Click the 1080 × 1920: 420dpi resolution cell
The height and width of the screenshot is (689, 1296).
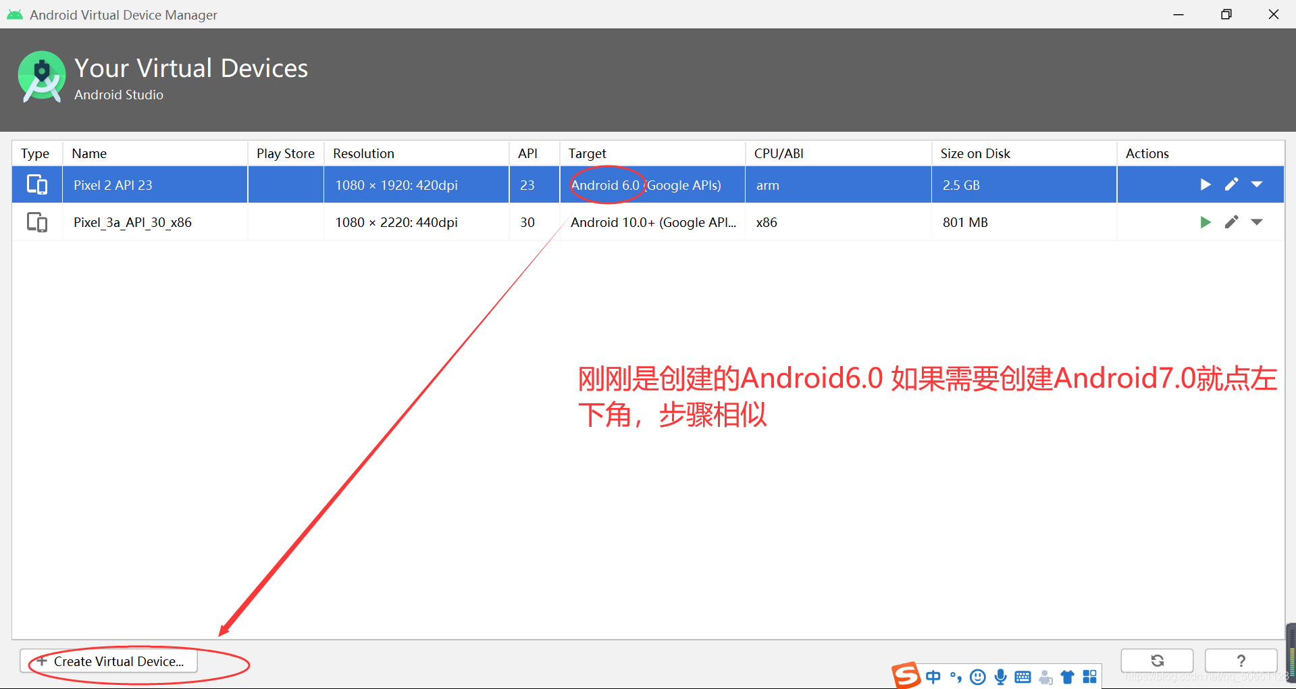pos(417,185)
